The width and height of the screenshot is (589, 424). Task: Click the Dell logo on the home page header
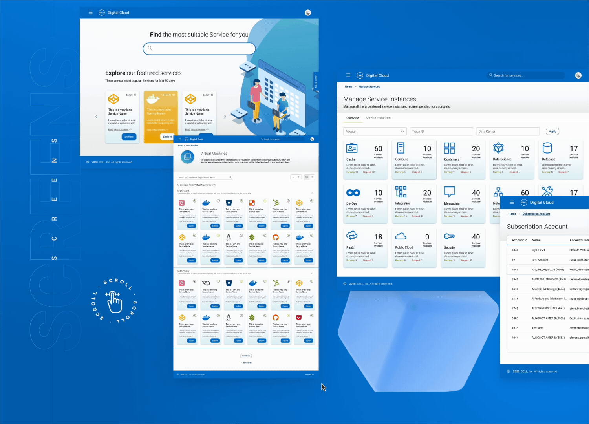click(x=102, y=13)
